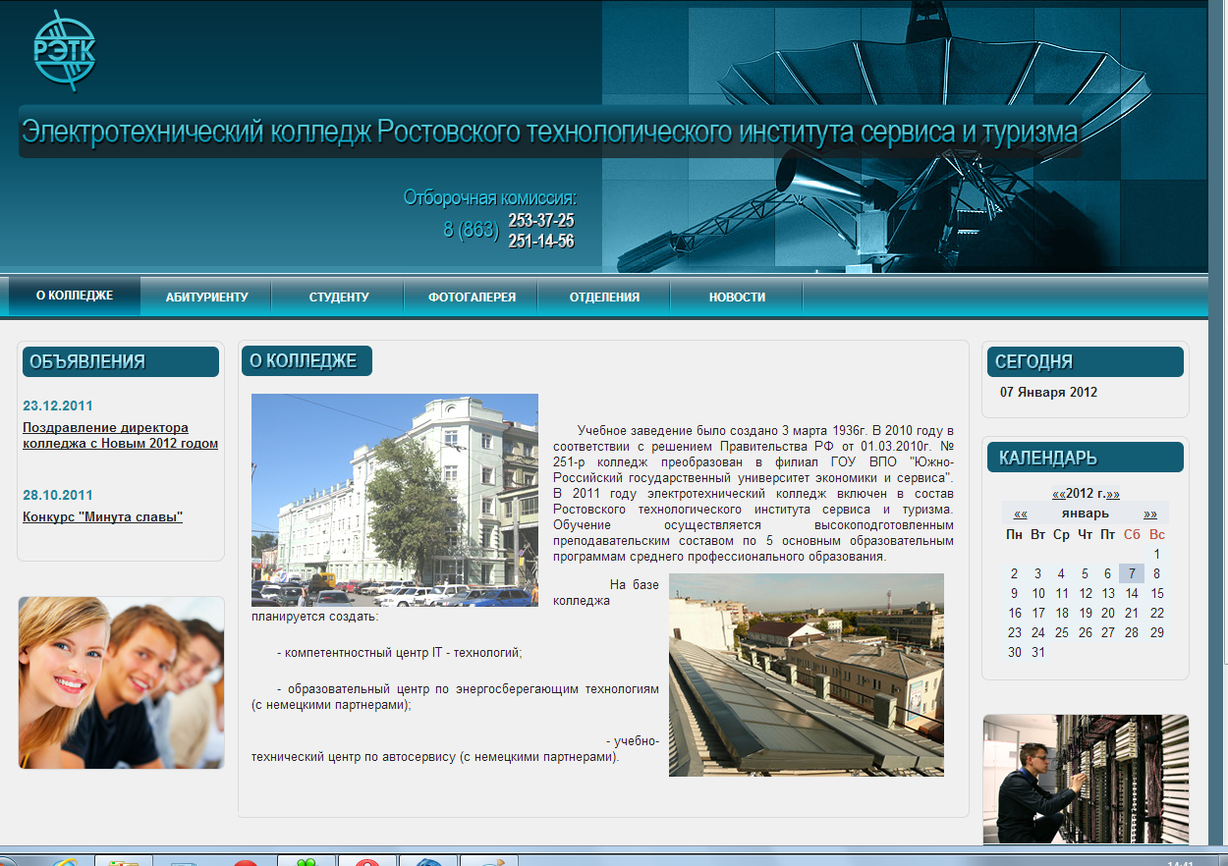Open the О КОЛЛЕДЖЕ menu tab
This screenshot has height=866, width=1228.
[x=75, y=296]
